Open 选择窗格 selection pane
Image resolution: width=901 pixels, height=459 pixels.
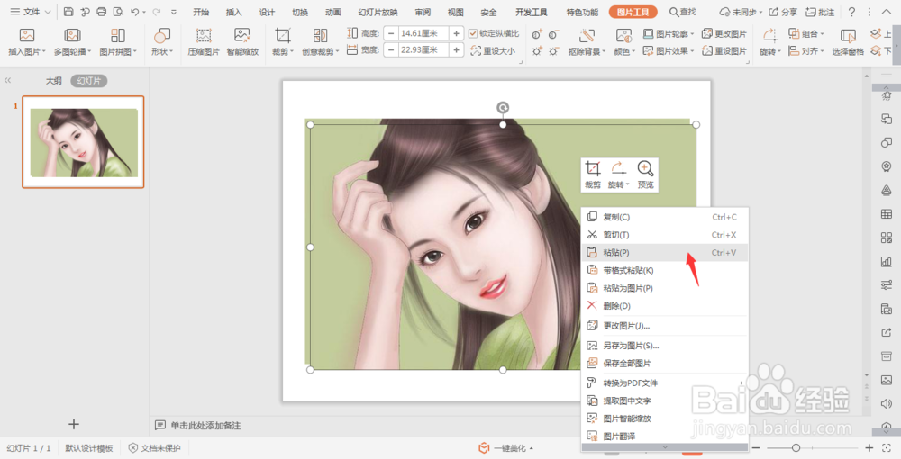tap(848, 42)
